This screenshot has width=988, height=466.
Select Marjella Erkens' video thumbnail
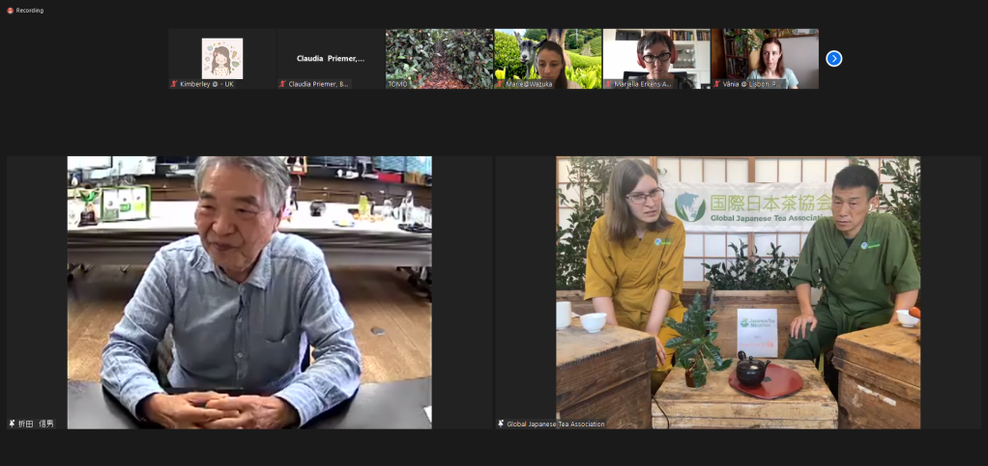[656, 56]
